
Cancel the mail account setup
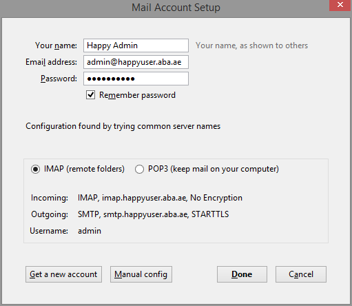click(301, 274)
